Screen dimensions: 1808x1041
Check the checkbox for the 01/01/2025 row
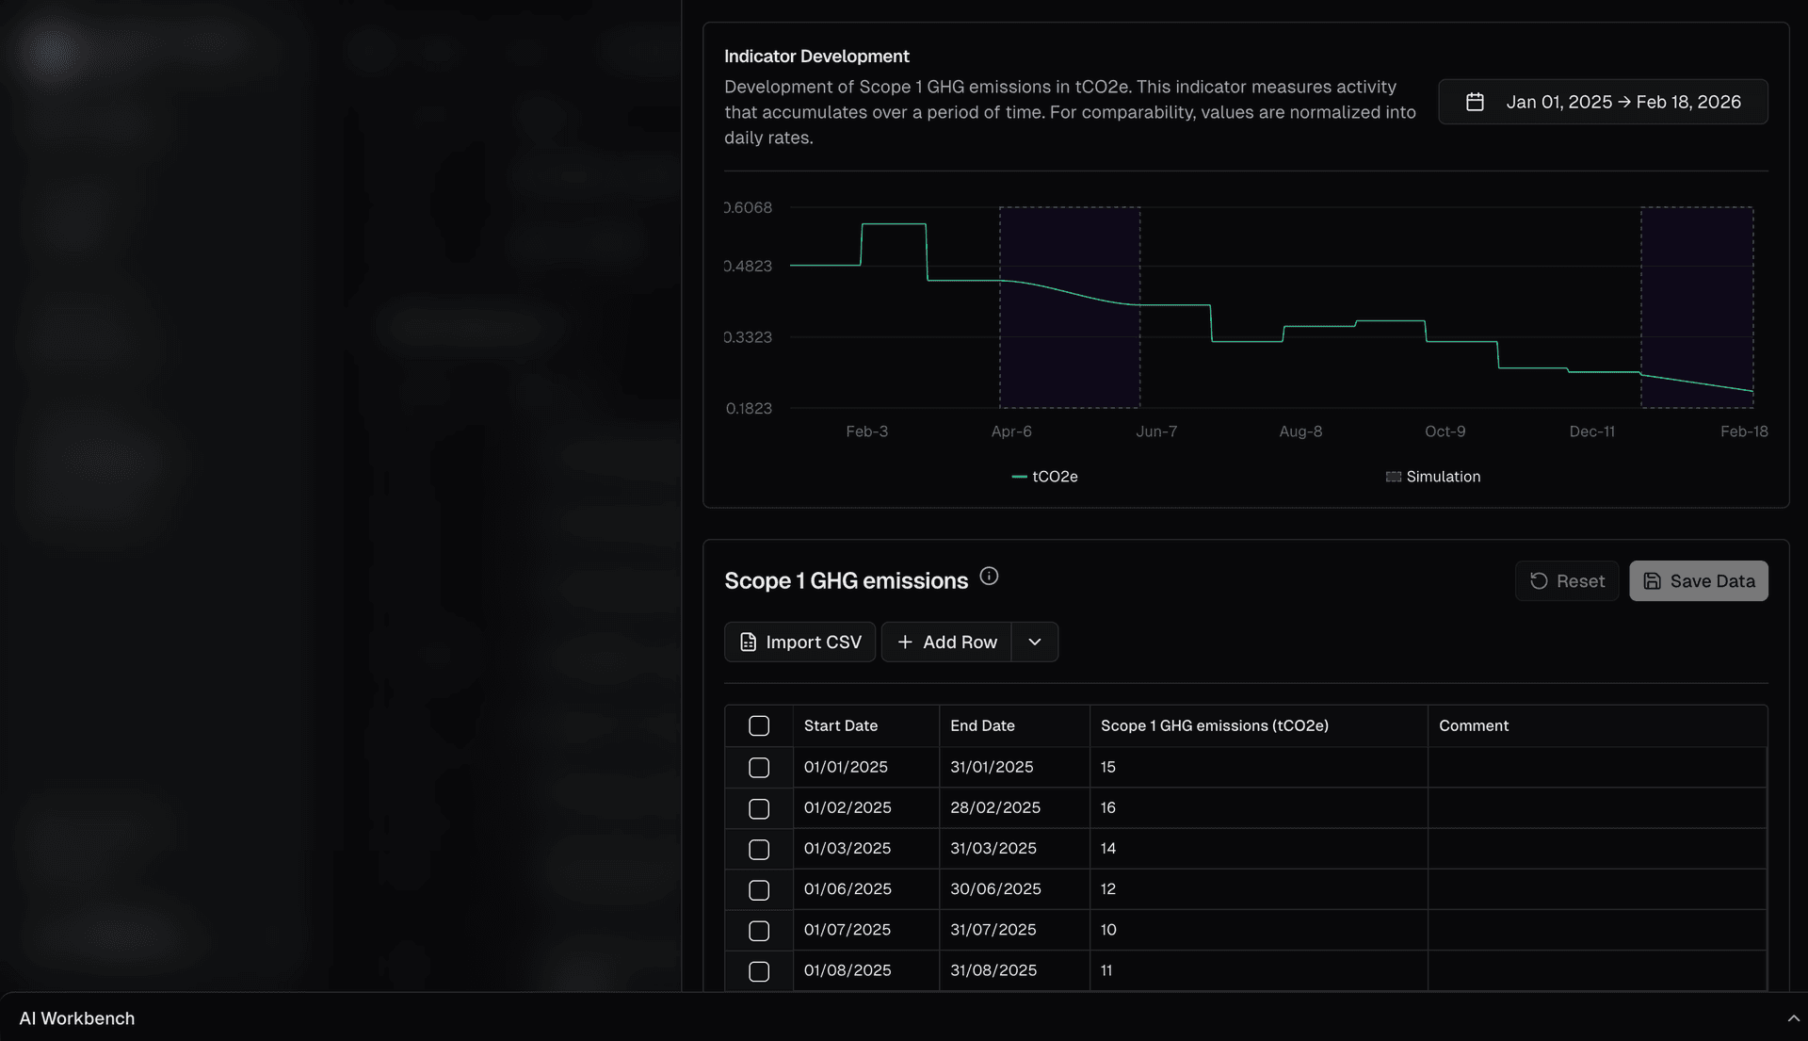(759, 767)
